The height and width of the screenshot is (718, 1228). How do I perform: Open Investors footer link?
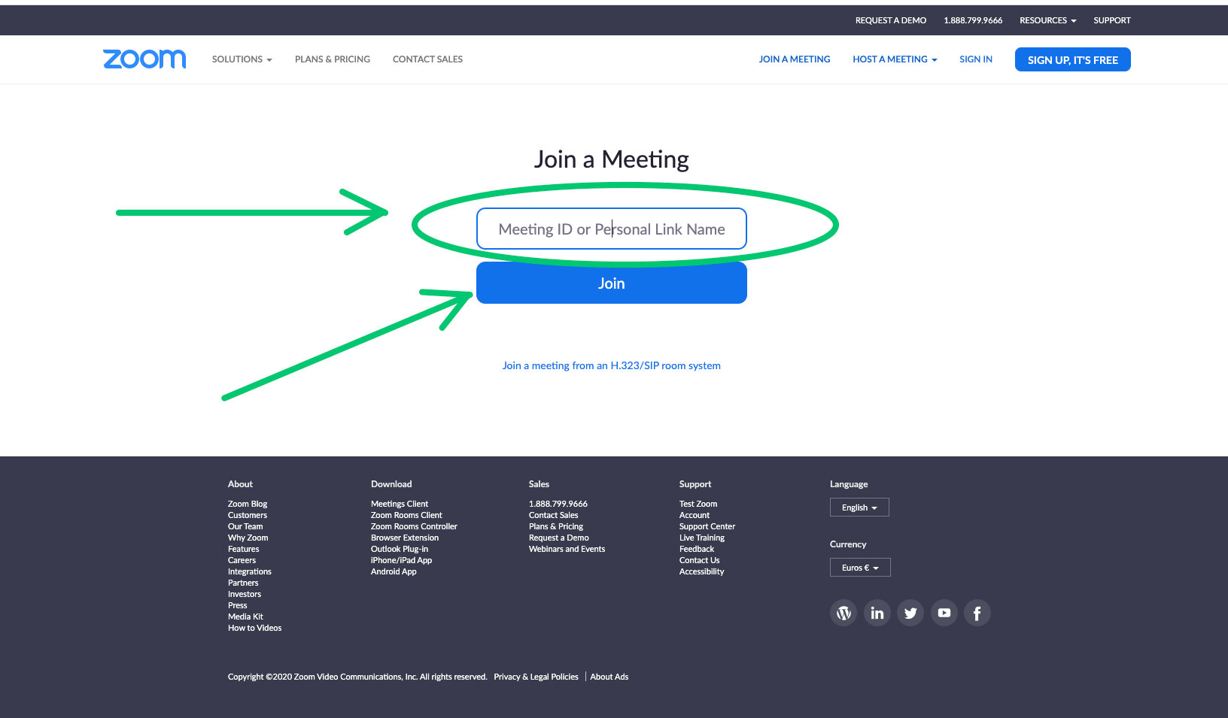click(x=245, y=594)
